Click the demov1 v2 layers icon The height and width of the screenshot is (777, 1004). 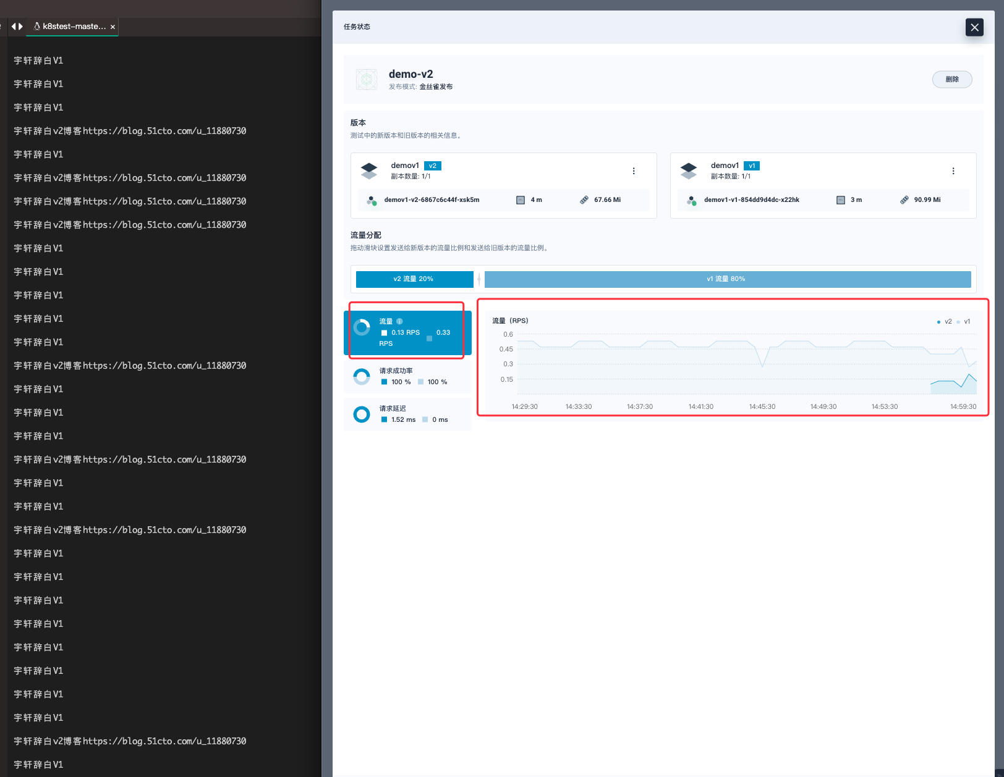click(x=369, y=171)
